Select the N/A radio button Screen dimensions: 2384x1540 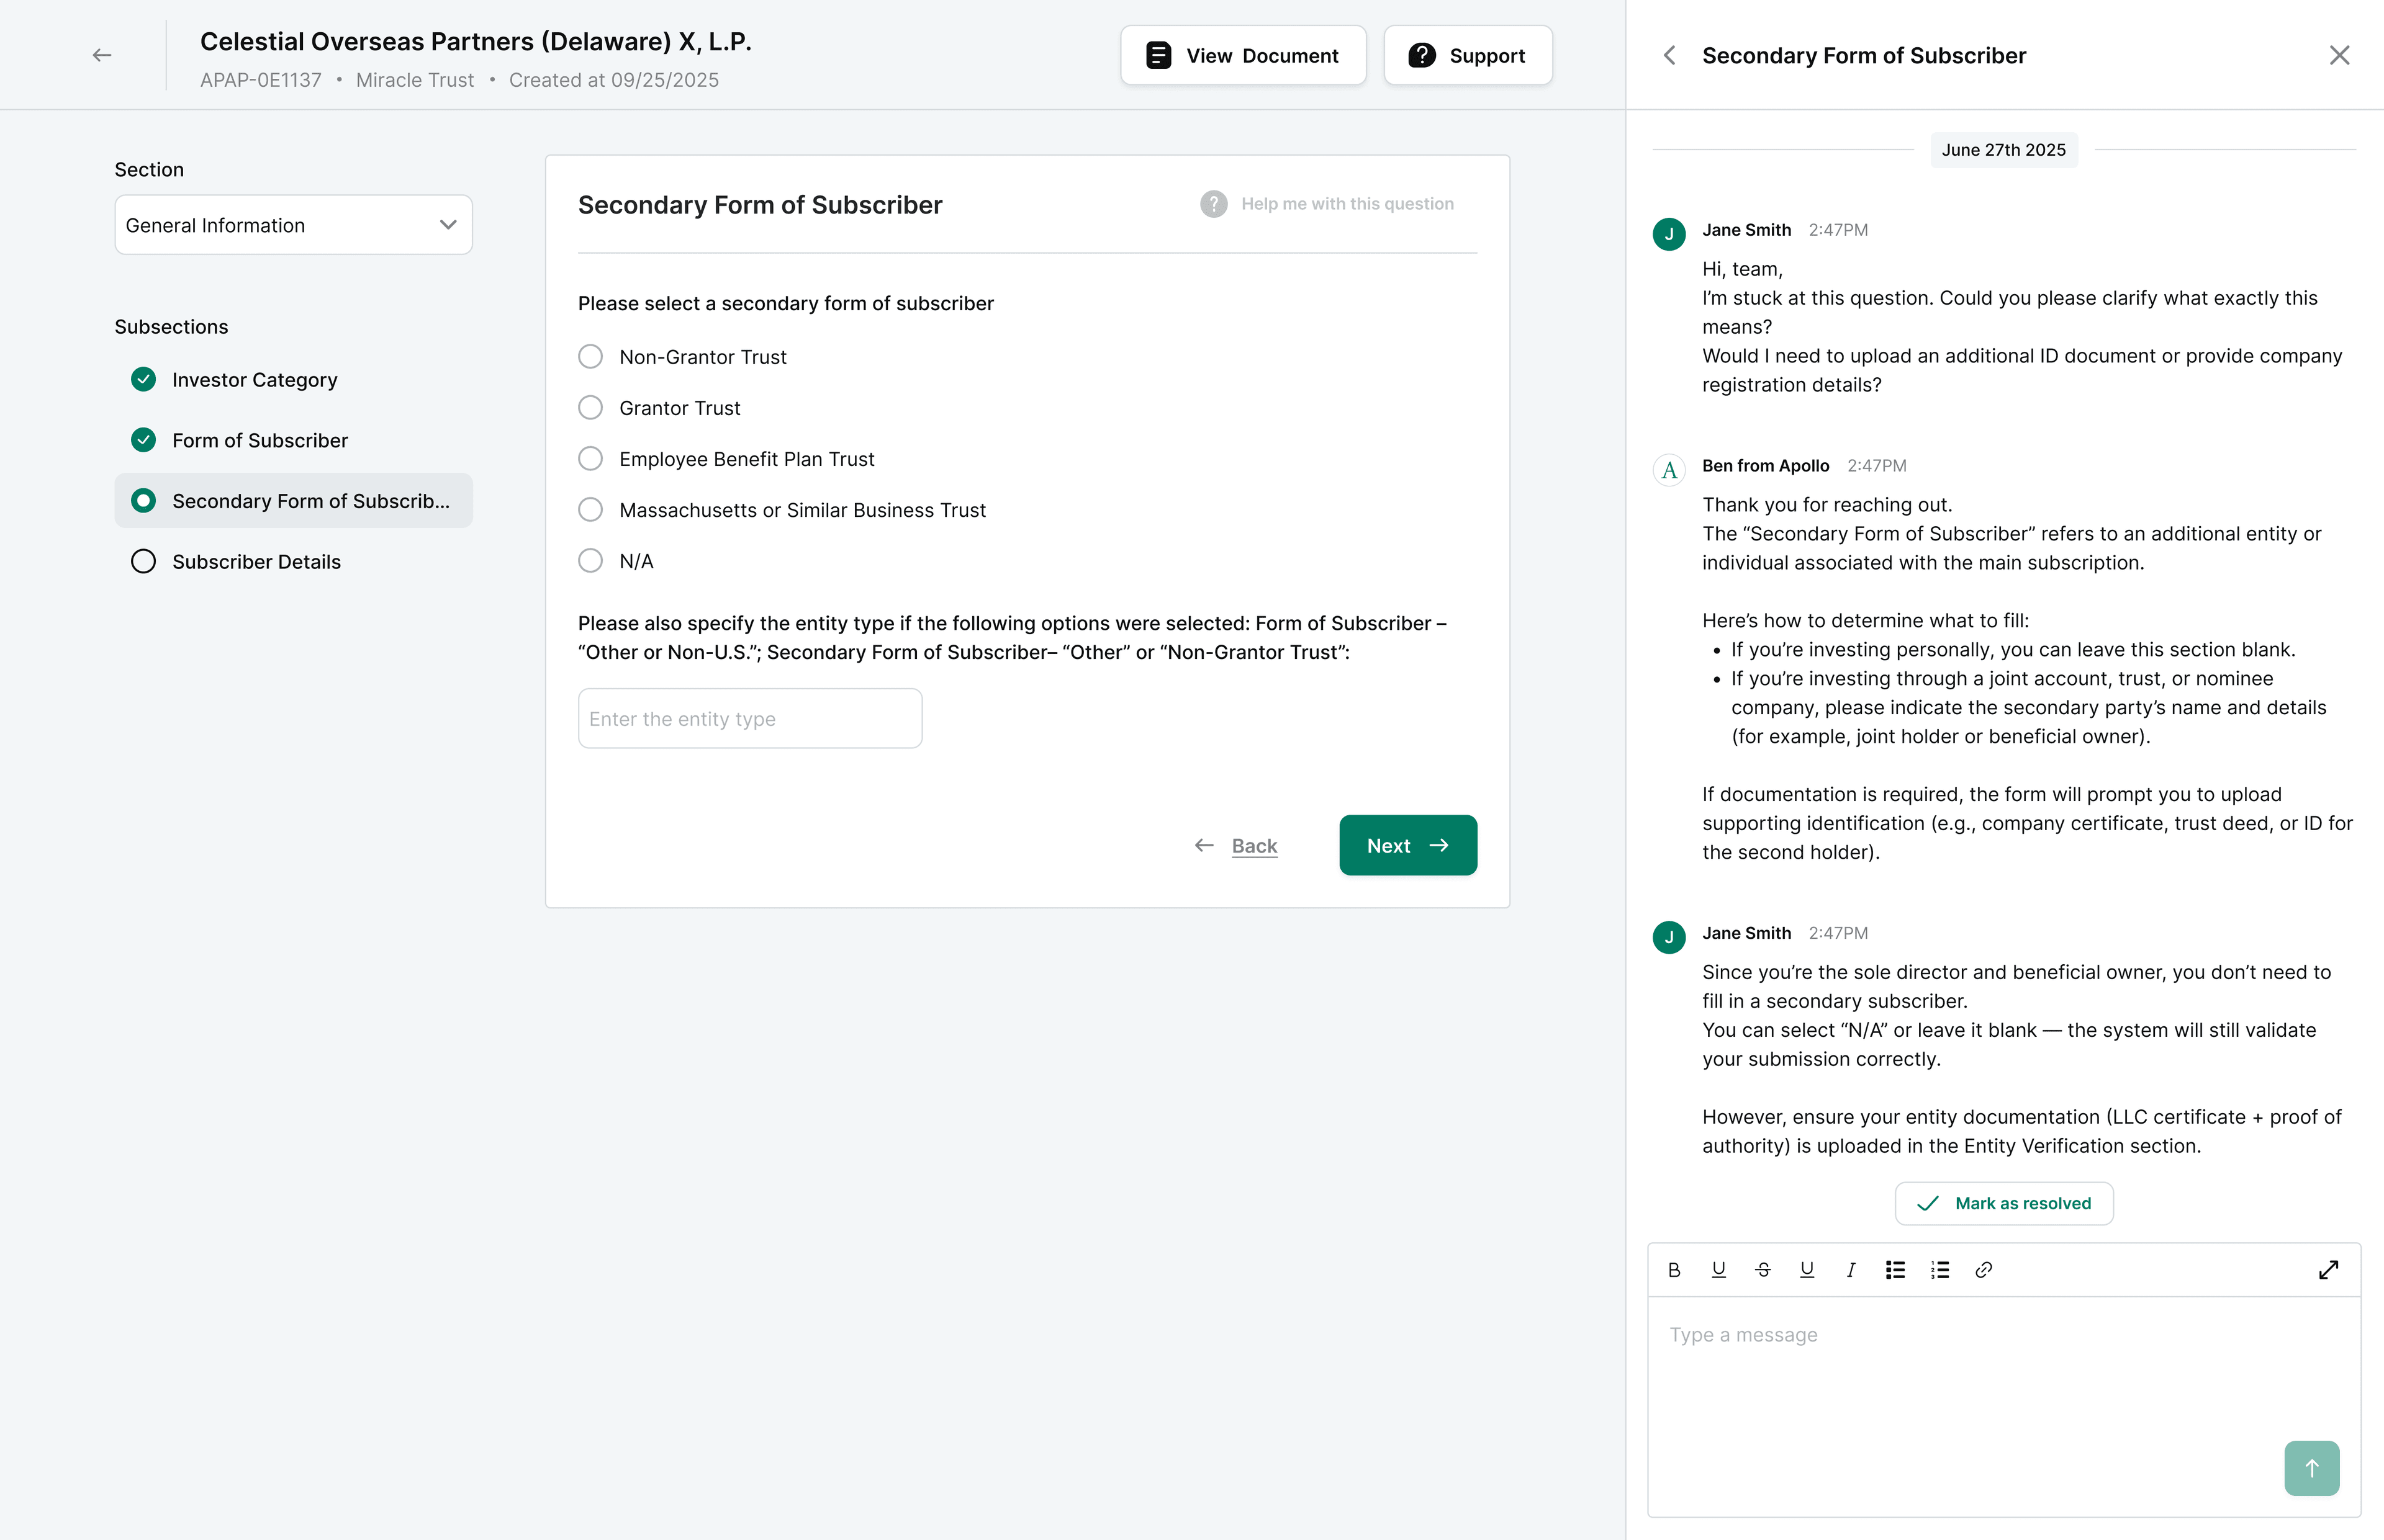pos(590,561)
